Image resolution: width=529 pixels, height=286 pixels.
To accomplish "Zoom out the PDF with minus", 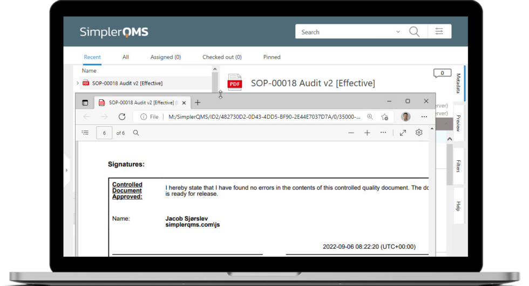I will click(351, 133).
